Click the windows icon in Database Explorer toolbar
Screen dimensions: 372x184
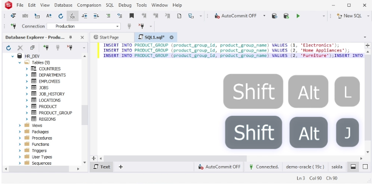pos(32,48)
